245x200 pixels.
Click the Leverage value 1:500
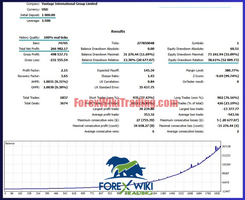tap(46, 21)
